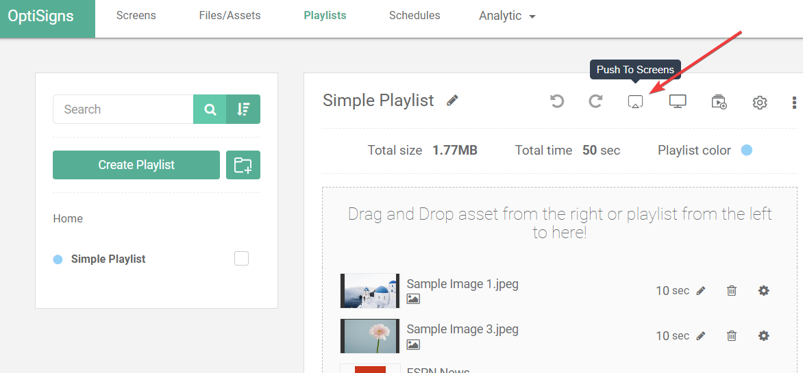803x373 pixels.
Task: Edit the Simple Playlist name pencil
Action: coord(452,101)
